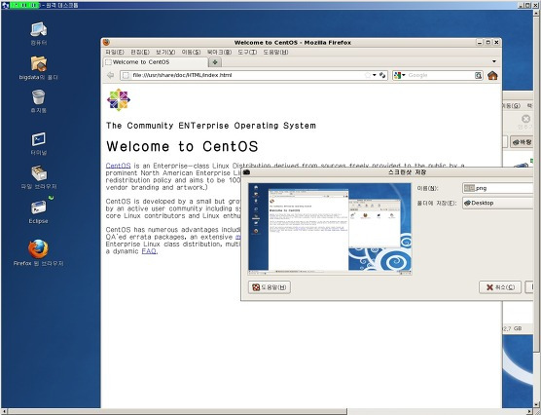Click the screenshot preview thumbnail
The width and height of the screenshot is (541, 415).
pos(330,229)
